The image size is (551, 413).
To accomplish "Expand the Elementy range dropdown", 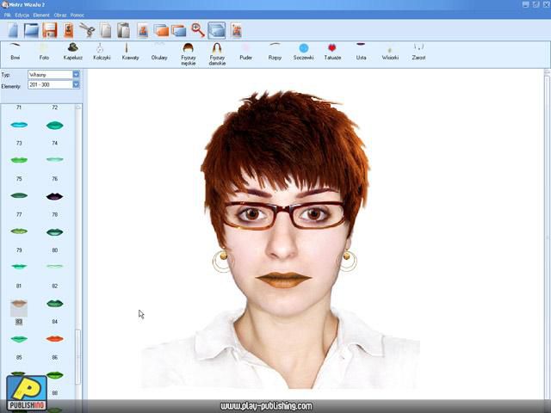I will point(76,84).
